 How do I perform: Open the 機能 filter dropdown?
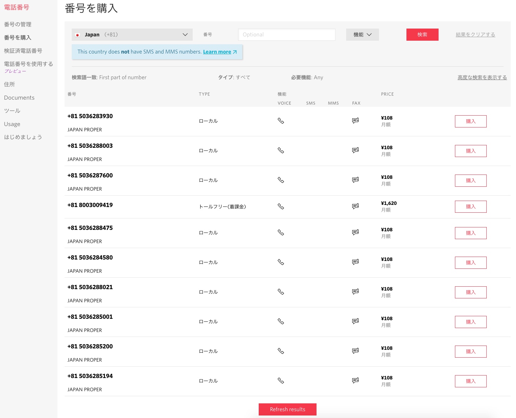[x=362, y=35]
